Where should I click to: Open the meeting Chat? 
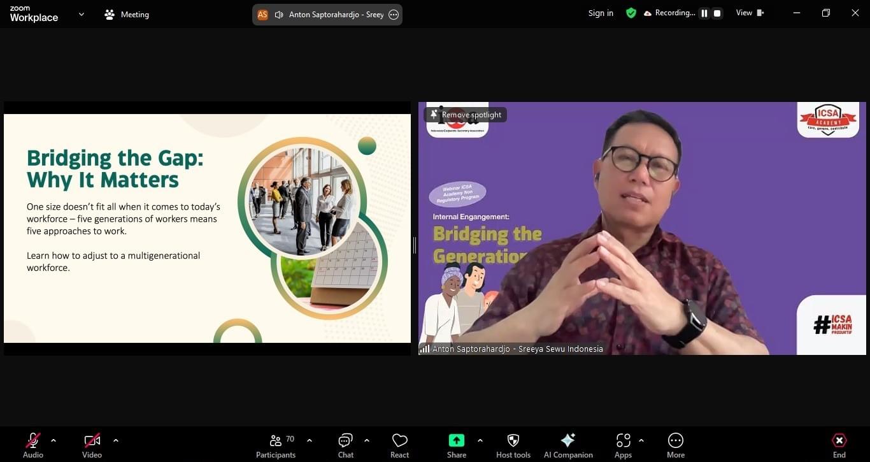click(345, 444)
